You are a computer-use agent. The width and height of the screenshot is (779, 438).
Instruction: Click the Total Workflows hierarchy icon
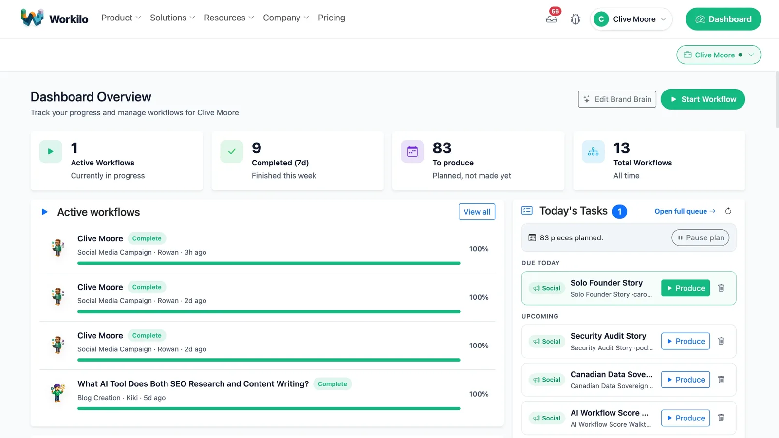593,151
